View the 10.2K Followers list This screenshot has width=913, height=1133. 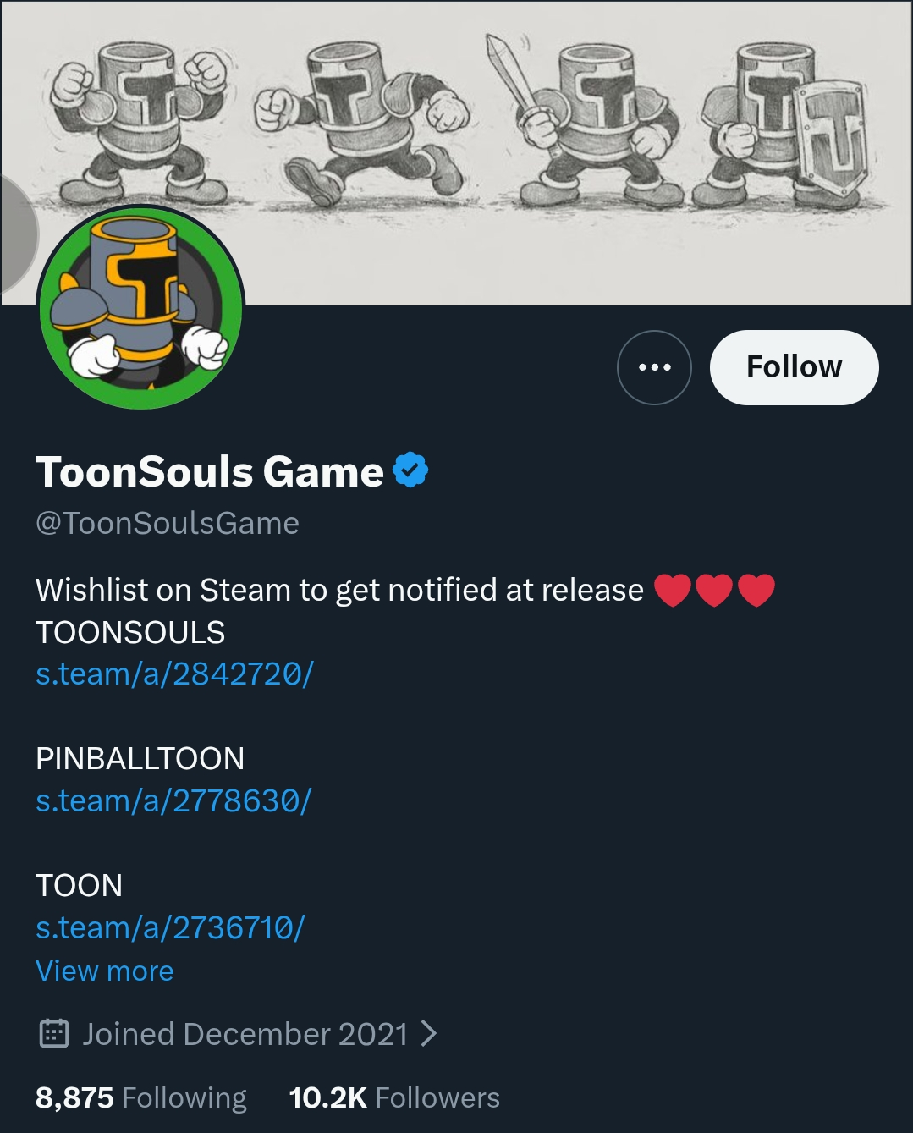[x=394, y=1097]
